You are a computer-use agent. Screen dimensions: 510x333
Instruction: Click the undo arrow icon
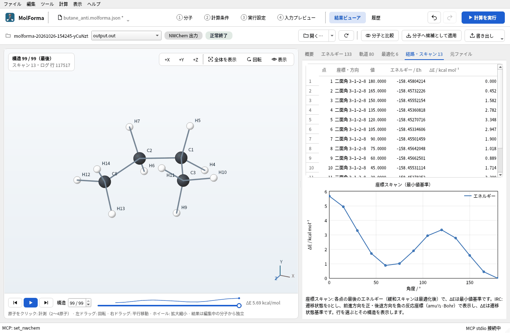point(434,18)
